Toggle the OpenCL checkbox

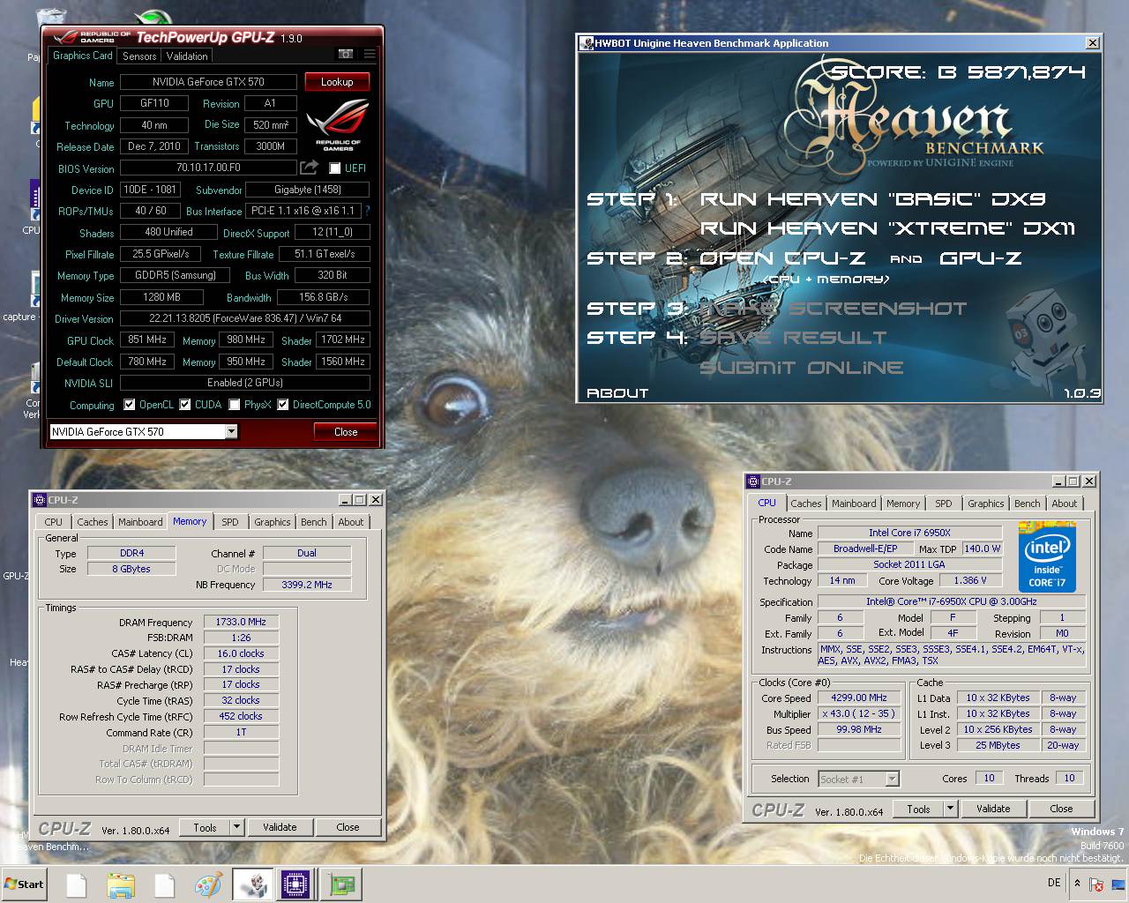[x=130, y=405]
